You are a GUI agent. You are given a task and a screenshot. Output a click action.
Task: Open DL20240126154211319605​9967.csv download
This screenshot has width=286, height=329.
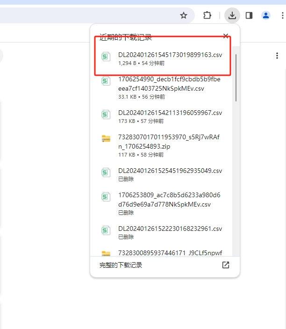pyautogui.click(x=162, y=117)
